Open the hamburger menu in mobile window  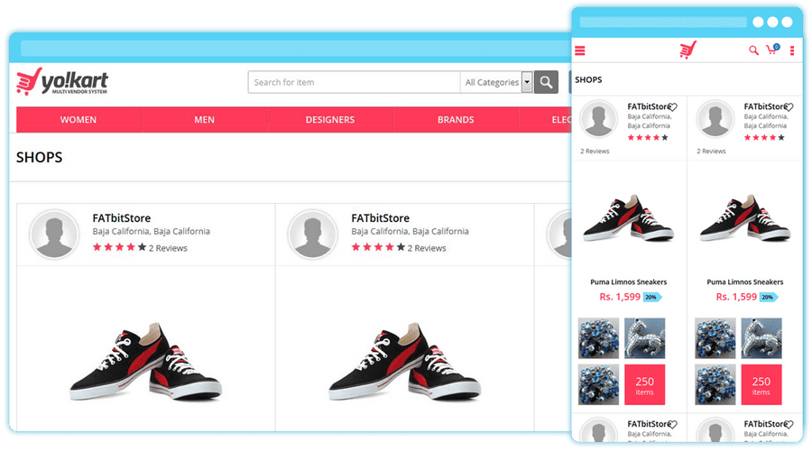[580, 51]
